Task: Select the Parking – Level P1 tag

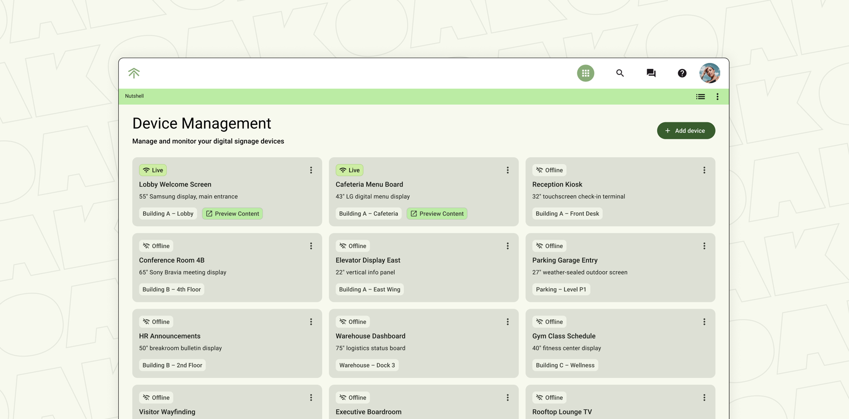Action: 561,290
